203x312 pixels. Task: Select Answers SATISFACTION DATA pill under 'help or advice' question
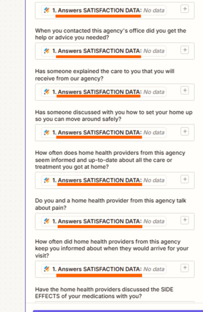(x=104, y=51)
